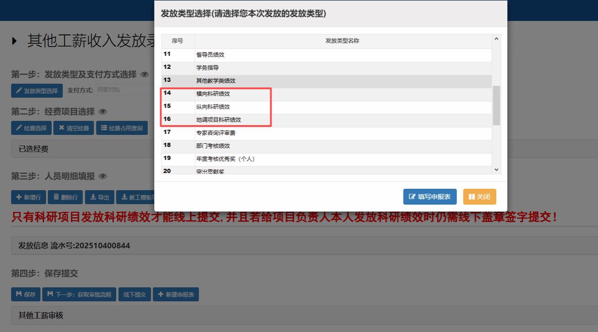The height and width of the screenshot is (332, 598).
Task: Click the type list scrollbar thumb
Action: pyautogui.click(x=496, y=105)
